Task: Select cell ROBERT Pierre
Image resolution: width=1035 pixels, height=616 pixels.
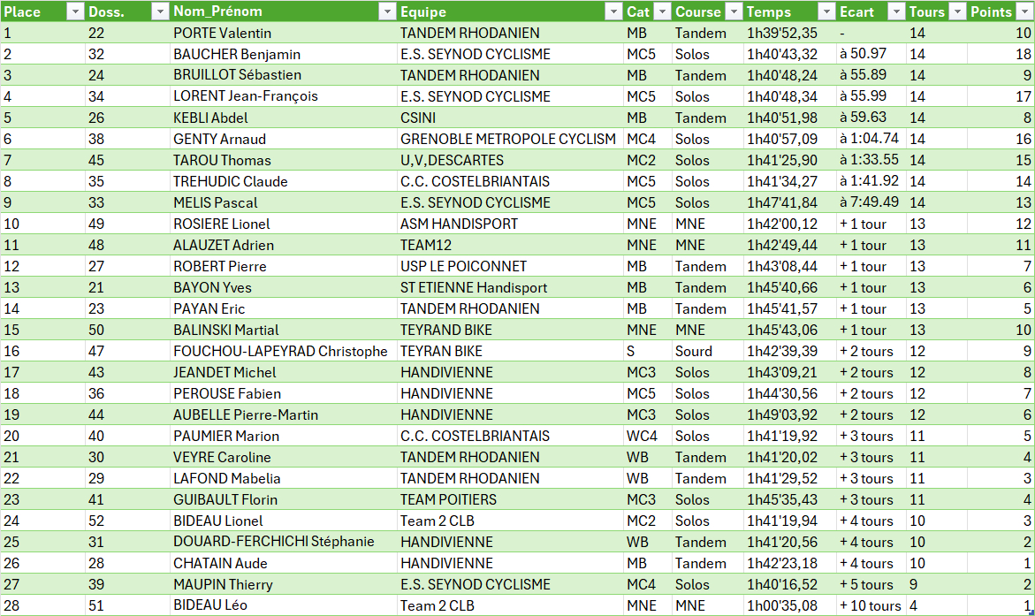Action: 283,266
